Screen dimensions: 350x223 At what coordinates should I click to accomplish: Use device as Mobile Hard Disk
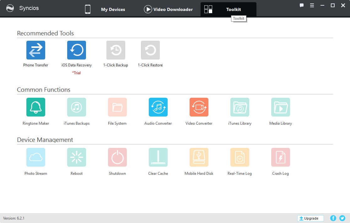[x=199, y=157]
